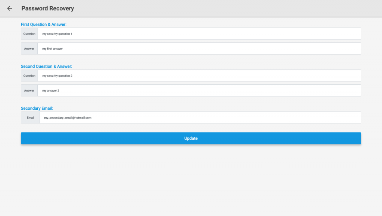The image size is (382, 216).
Task: Click the Answer label beside 'my first answer'
Action: coord(29,49)
